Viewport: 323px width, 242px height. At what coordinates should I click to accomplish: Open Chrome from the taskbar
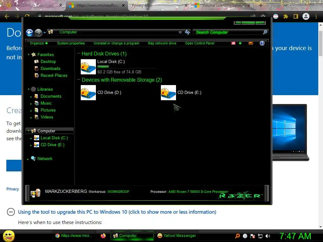click(74, 236)
